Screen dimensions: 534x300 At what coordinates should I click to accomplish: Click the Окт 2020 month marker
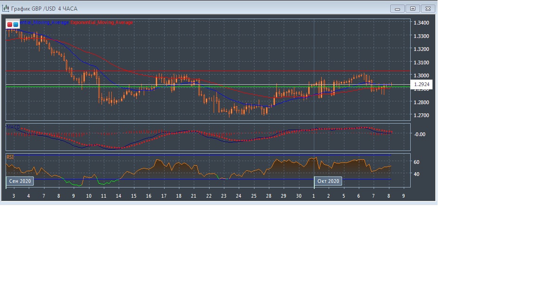coord(328,181)
